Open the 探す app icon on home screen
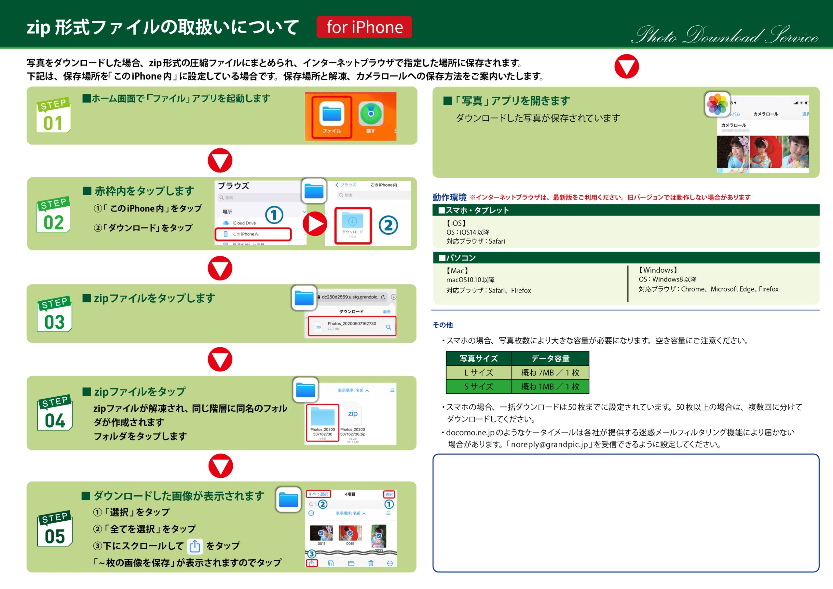The height and width of the screenshot is (589, 833). [371, 114]
